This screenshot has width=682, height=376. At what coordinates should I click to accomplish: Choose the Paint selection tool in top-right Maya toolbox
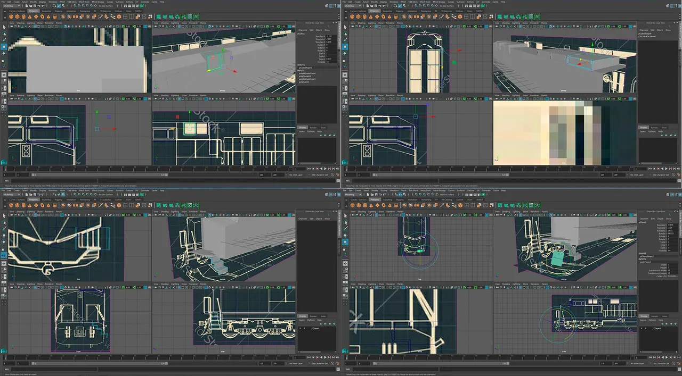pos(345,40)
